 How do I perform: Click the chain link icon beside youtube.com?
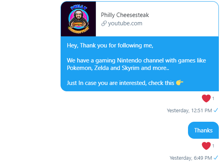(x=104, y=24)
